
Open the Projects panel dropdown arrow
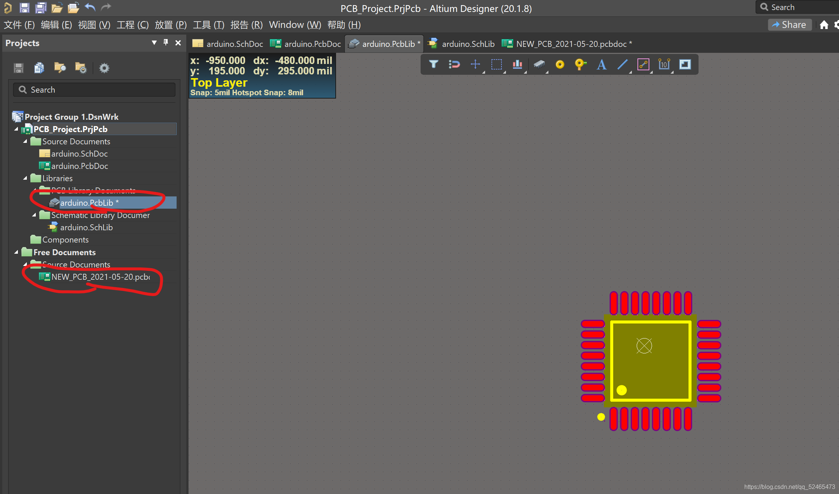[x=154, y=43]
